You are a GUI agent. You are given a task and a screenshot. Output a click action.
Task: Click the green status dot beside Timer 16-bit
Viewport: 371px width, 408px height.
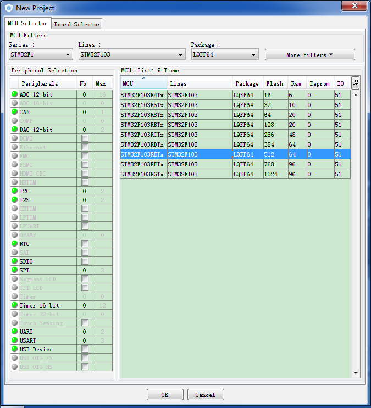coord(15,305)
